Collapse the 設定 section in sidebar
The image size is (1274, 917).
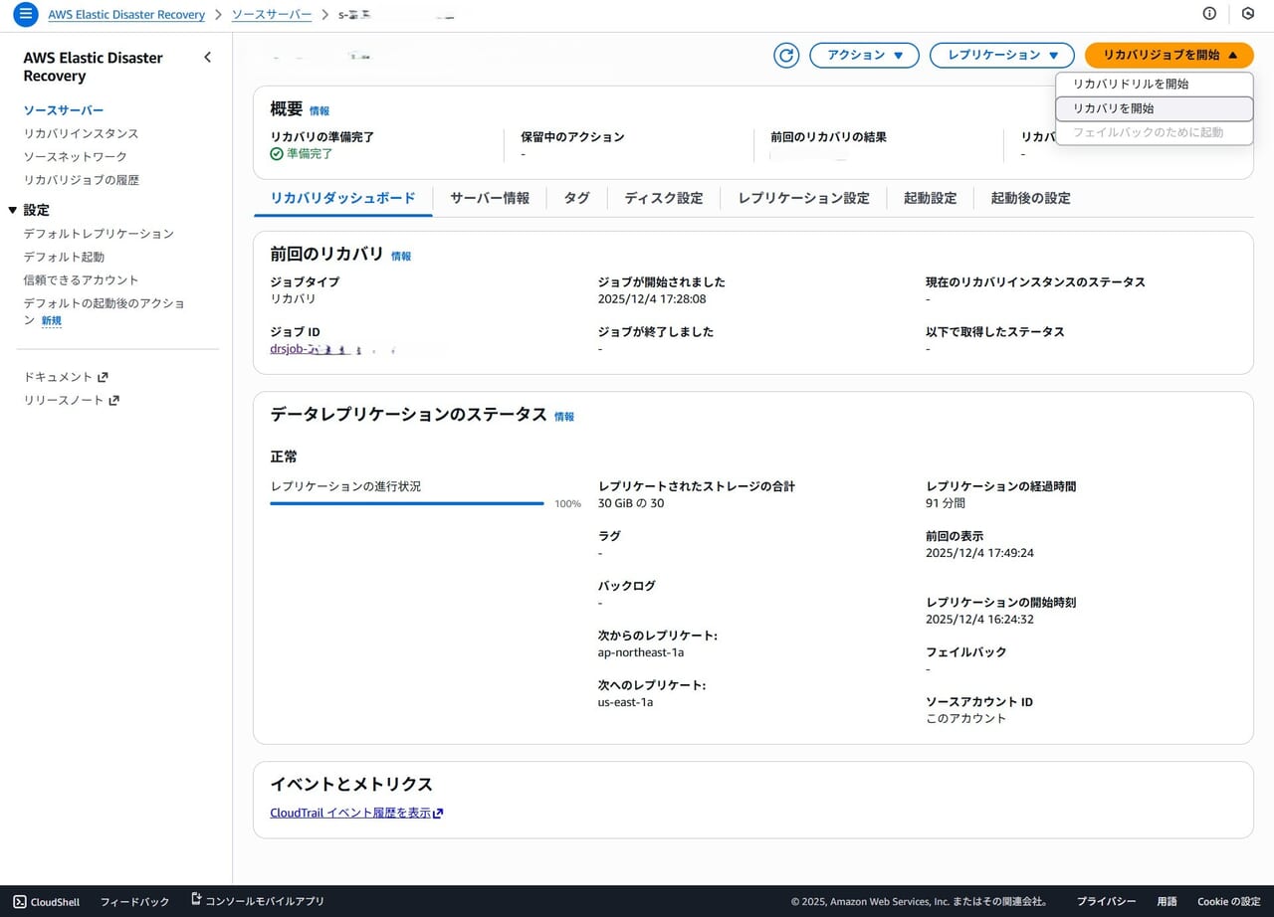(13, 210)
